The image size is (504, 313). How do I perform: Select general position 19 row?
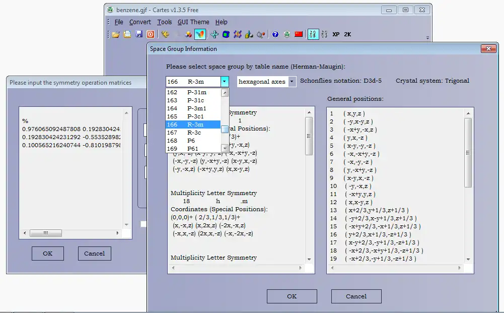(373, 259)
